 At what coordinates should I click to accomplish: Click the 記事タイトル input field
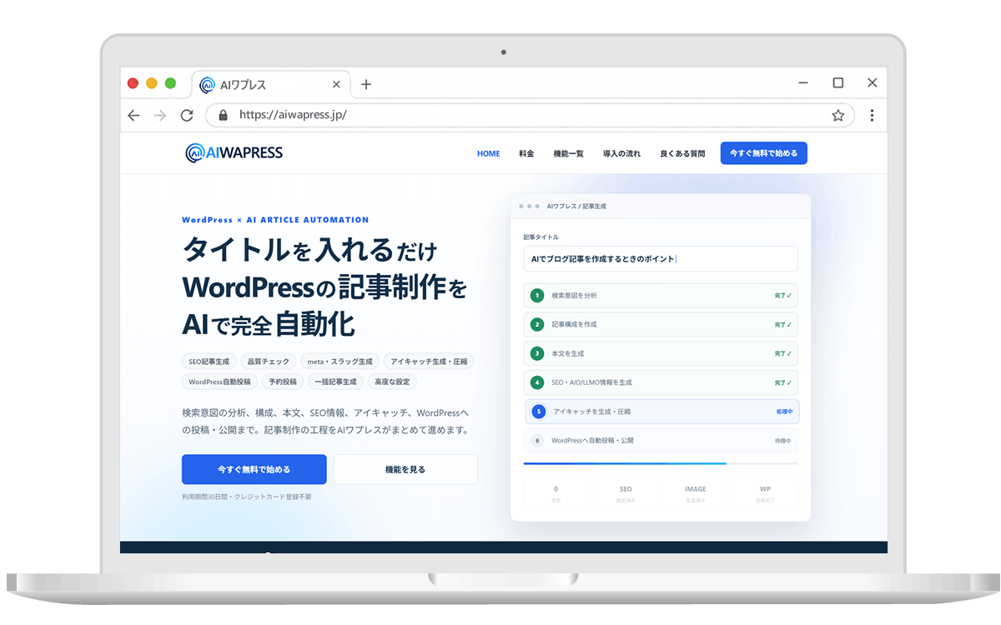pos(661,258)
